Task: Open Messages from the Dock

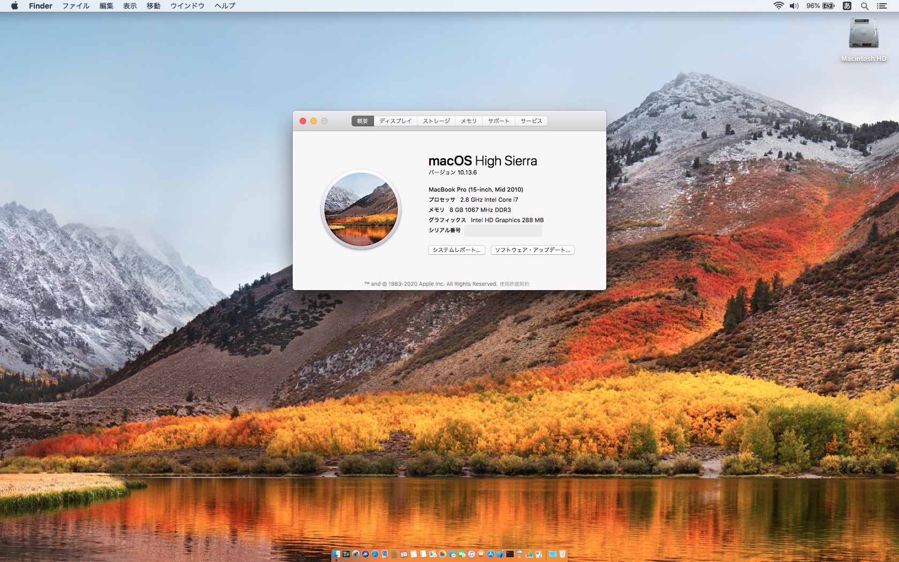Action: pyautogui.click(x=452, y=554)
